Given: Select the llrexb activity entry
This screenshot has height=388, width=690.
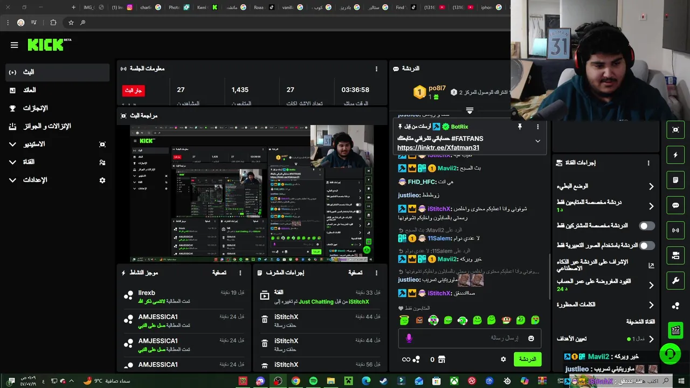Looking at the screenshot, I should pyautogui.click(x=184, y=296).
